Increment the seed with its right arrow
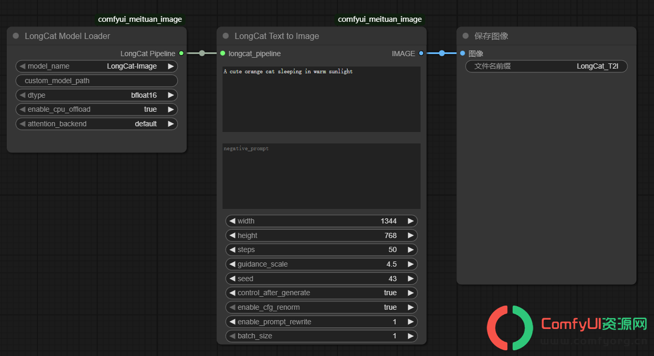 click(x=411, y=279)
